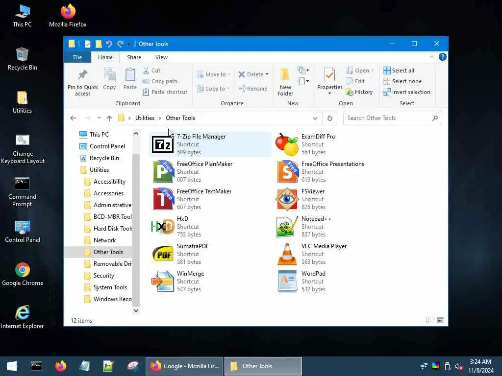This screenshot has height=376, width=502.
Task: Select the Notepad++ shortcut icon
Action: click(x=287, y=227)
